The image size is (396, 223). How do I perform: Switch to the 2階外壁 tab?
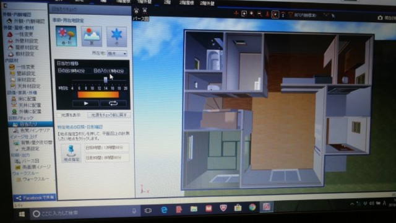[207, 3]
